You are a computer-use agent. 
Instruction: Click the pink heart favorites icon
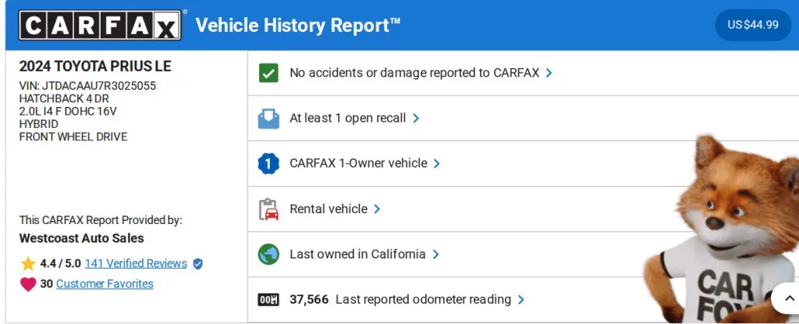28,284
